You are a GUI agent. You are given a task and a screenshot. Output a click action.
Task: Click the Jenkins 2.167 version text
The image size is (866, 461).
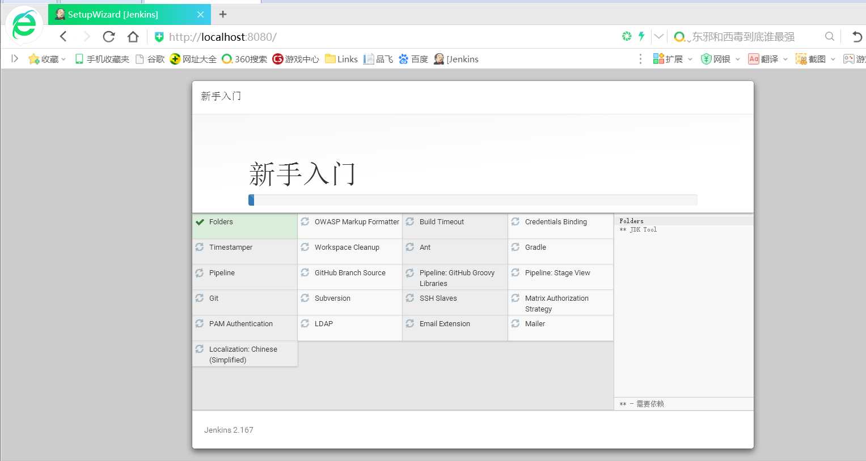(229, 430)
